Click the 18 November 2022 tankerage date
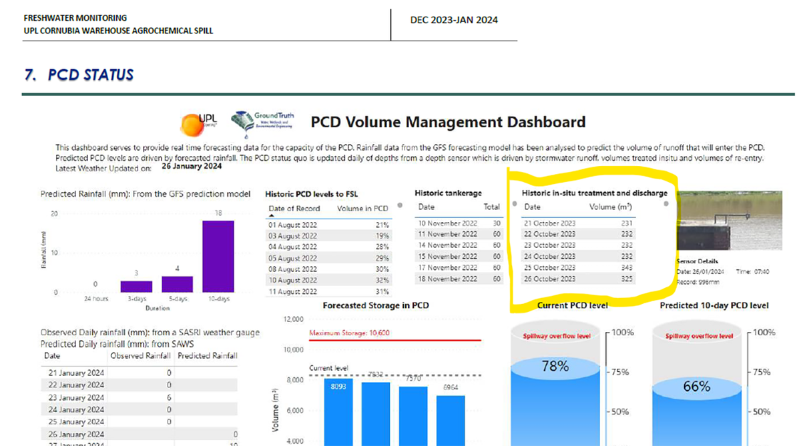Screen dimensions: 801x446 [x=448, y=279]
